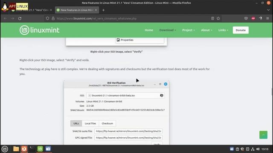
Task: Click the page vertical scrollbar thumb
Action: (272, 91)
